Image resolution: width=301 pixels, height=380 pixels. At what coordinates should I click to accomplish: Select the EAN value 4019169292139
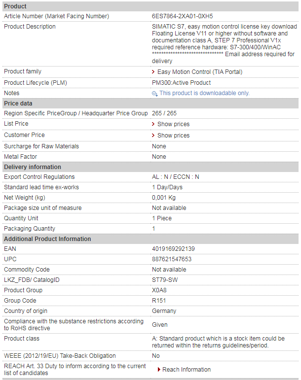pos(173,249)
